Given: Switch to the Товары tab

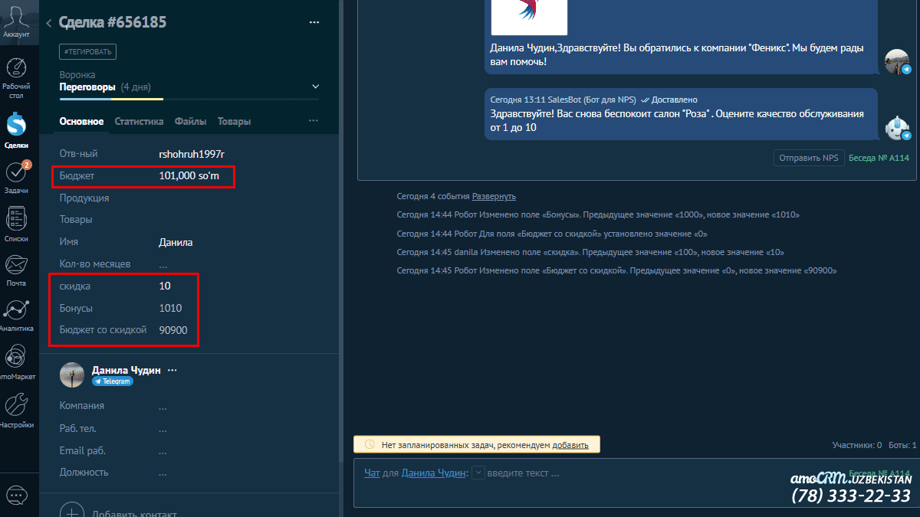Looking at the screenshot, I should pyautogui.click(x=234, y=121).
